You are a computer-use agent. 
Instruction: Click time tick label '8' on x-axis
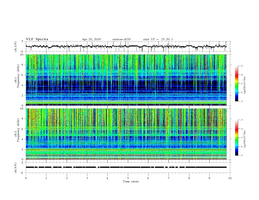tap(189, 178)
